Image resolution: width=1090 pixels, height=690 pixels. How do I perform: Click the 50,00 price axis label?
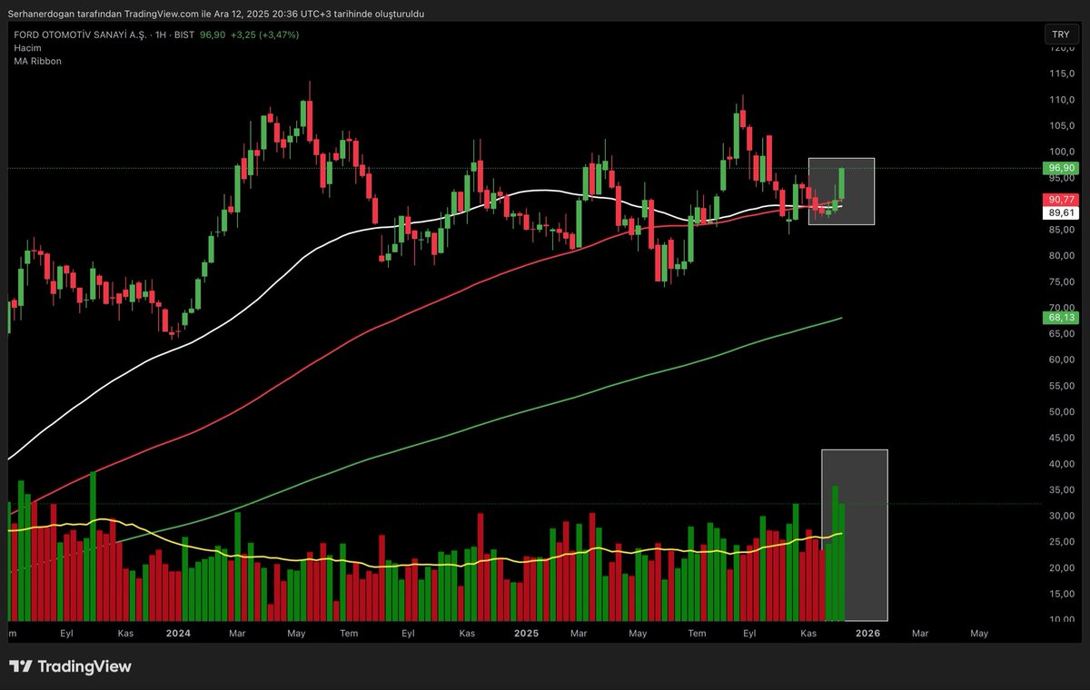click(1063, 411)
